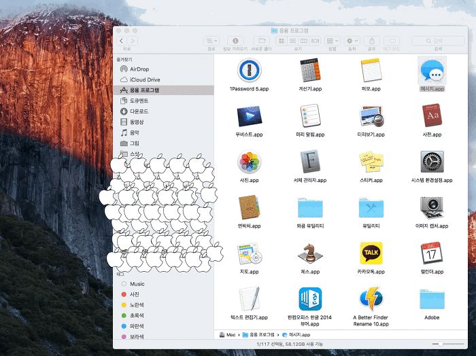Viewport: 476px width, 356px height.
Task: Select the 무비스트.app player icon
Action: 250,116
